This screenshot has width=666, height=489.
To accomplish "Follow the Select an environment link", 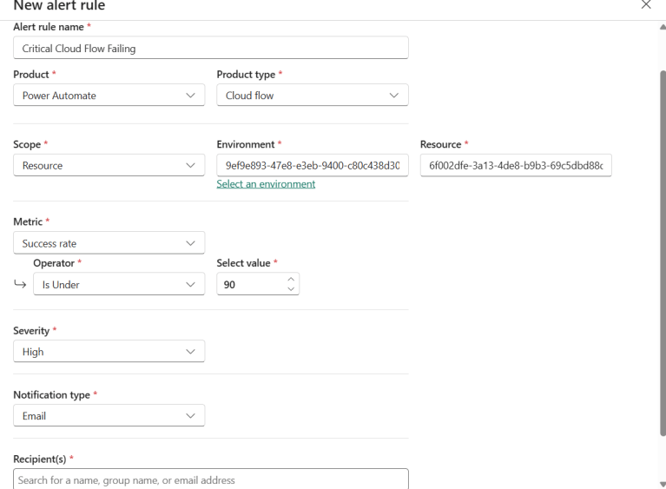I will pos(266,184).
